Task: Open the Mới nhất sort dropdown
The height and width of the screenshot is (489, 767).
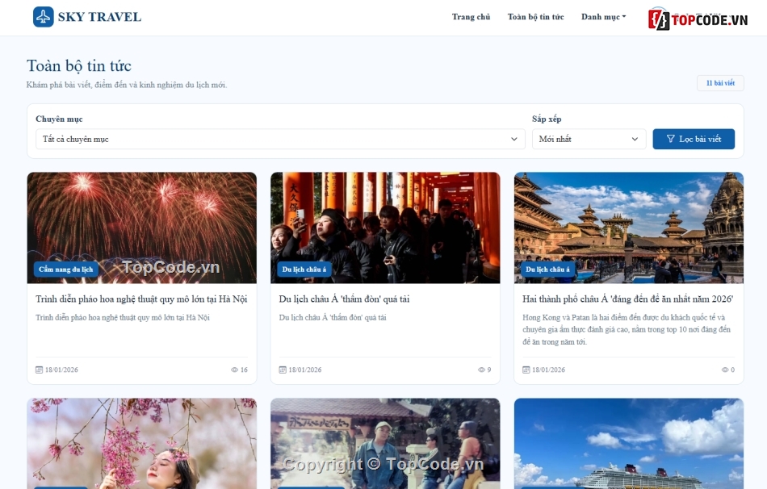Action: [x=589, y=139]
